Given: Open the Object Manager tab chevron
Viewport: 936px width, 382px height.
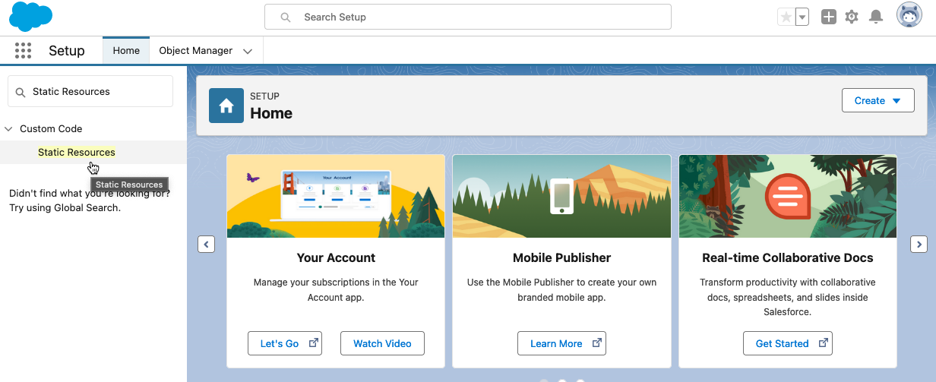Looking at the screenshot, I should 248,51.
